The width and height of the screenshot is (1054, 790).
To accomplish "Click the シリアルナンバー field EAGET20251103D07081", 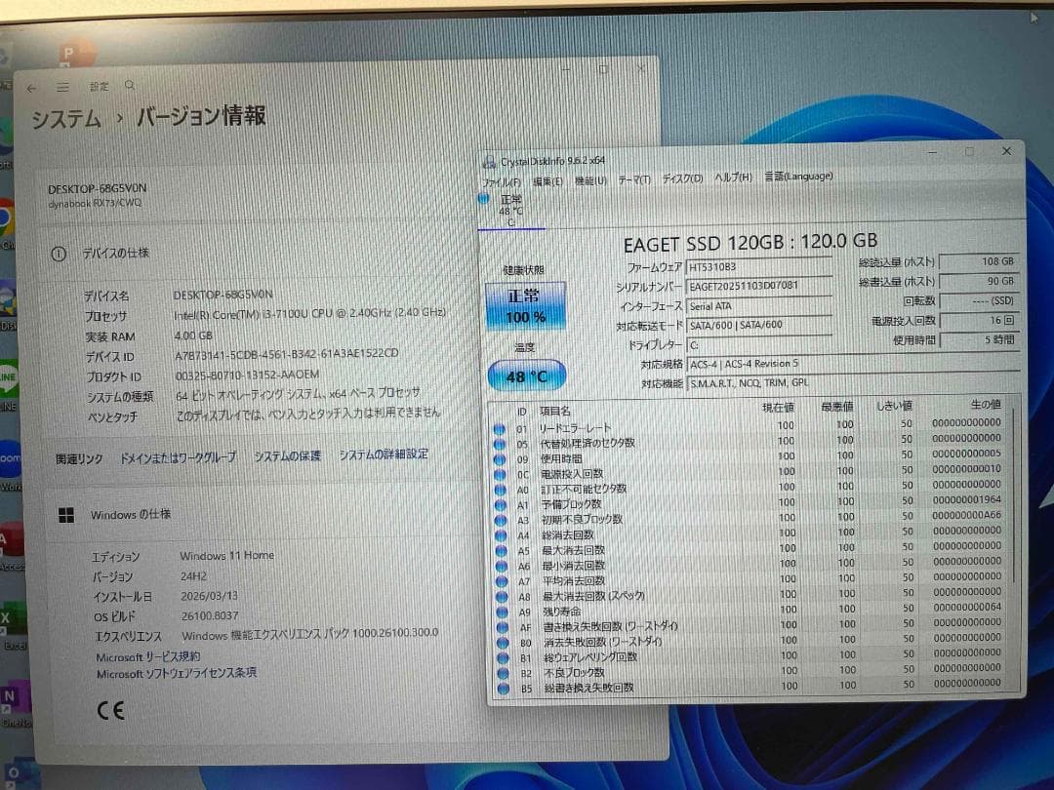I will point(759,286).
